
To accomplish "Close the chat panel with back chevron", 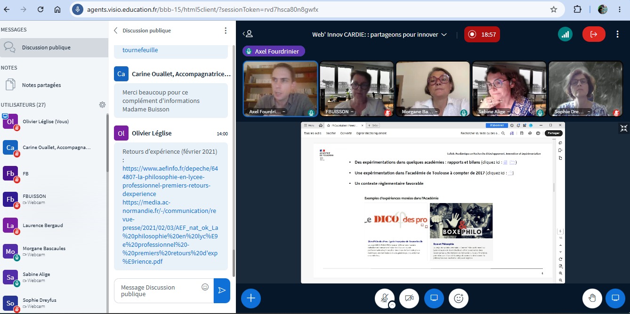I will click(x=116, y=31).
